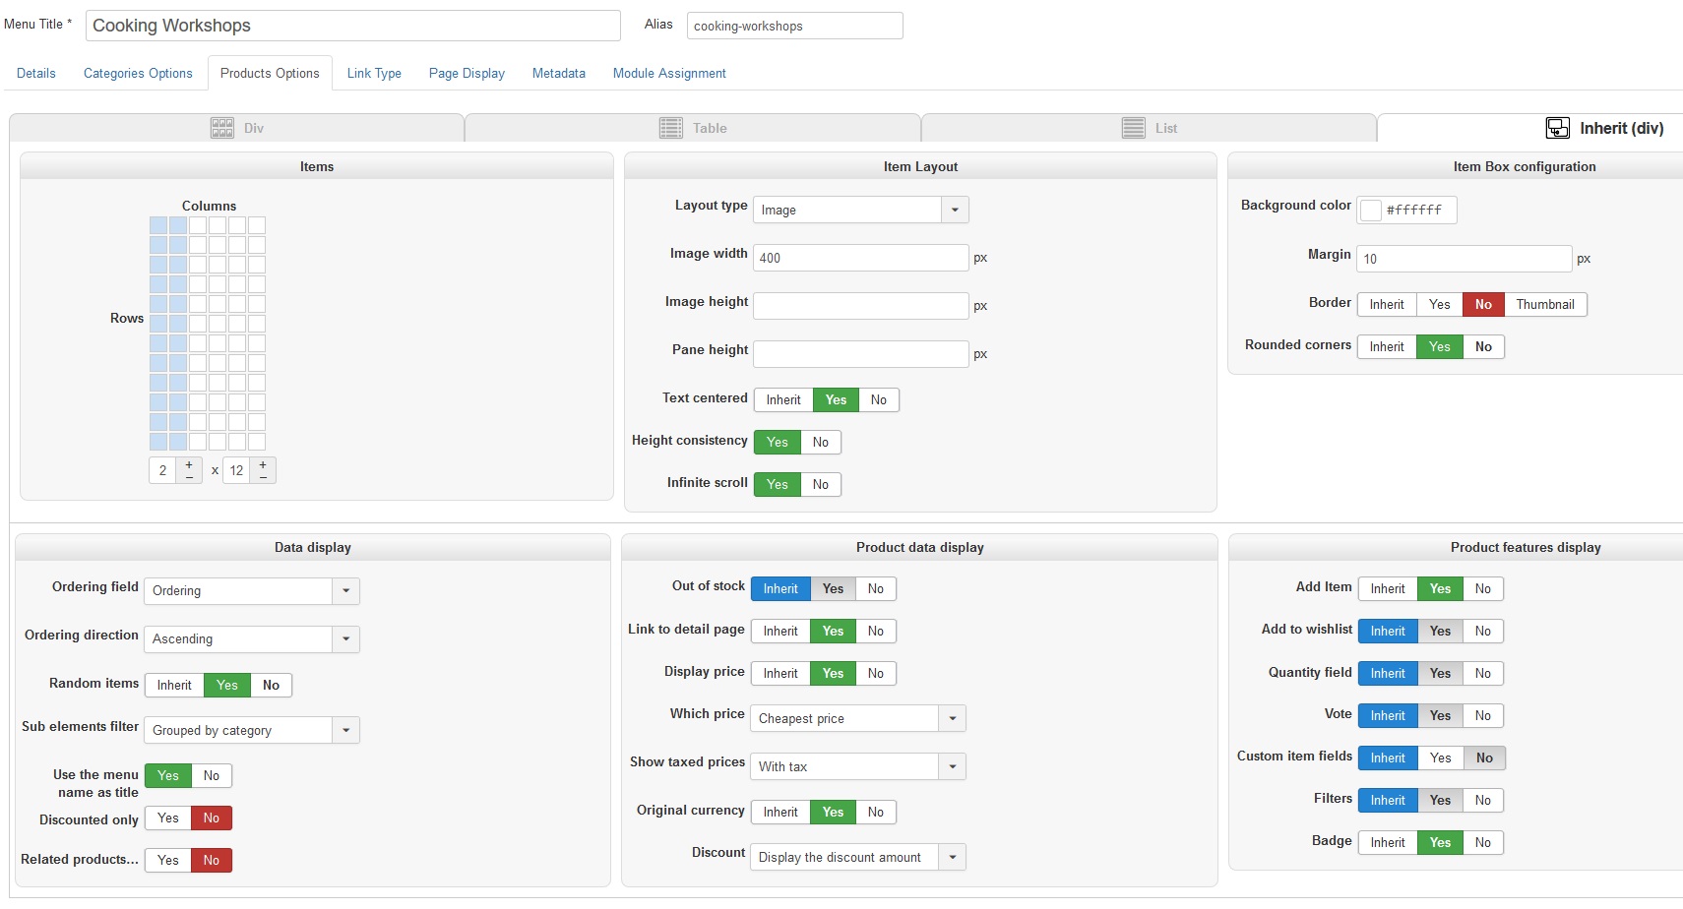Screen dimensions: 1683x909
Task: Switch to Categories Options tab
Action: (x=138, y=73)
